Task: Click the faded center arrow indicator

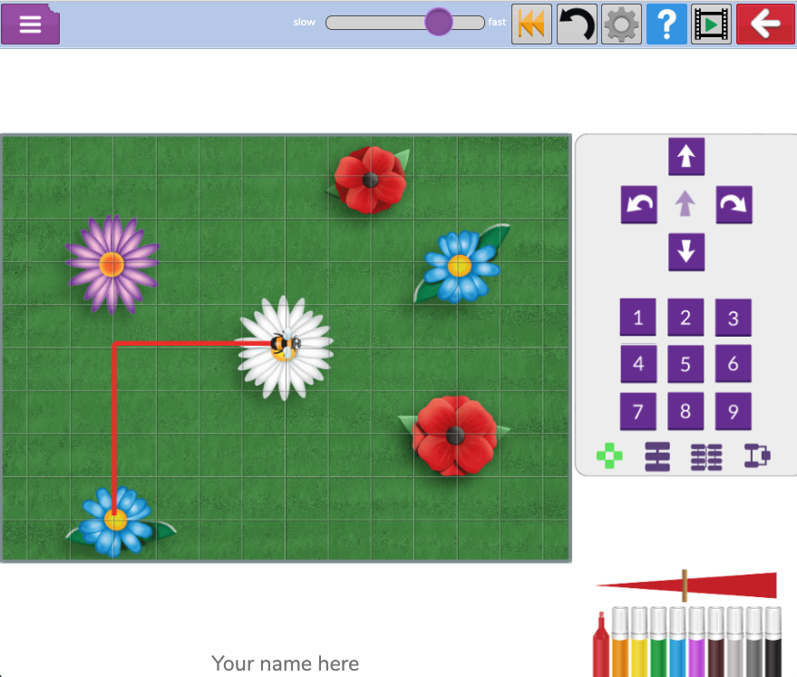Action: point(685,203)
